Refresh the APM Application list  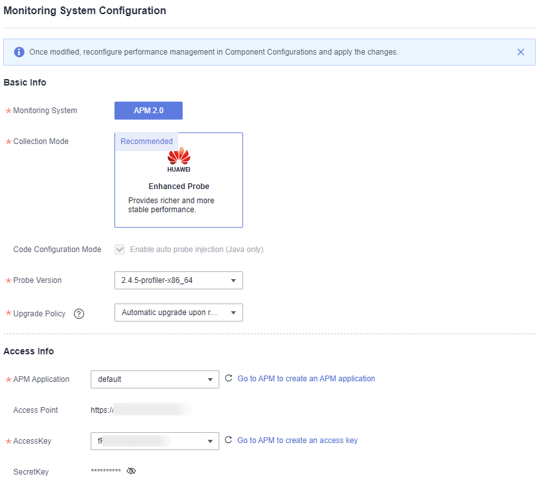(x=228, y=379)
